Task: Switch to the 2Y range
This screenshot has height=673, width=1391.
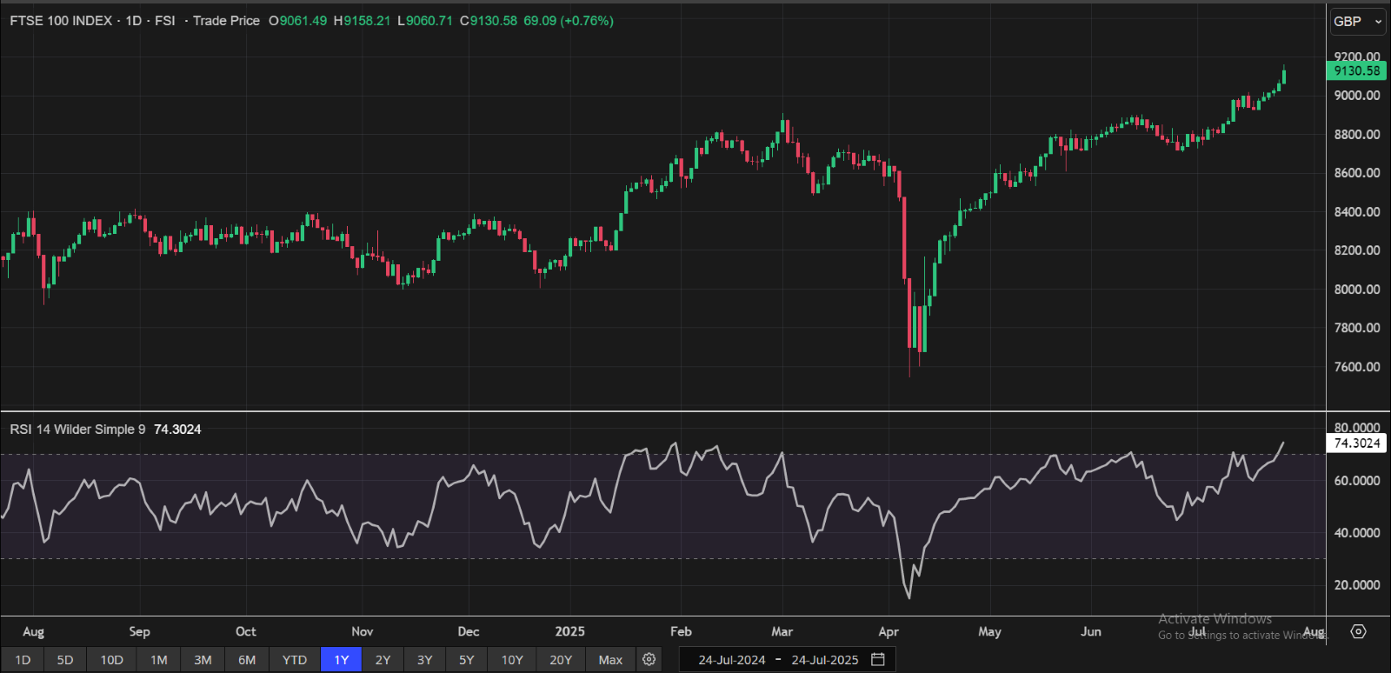Action: [383, 660]
